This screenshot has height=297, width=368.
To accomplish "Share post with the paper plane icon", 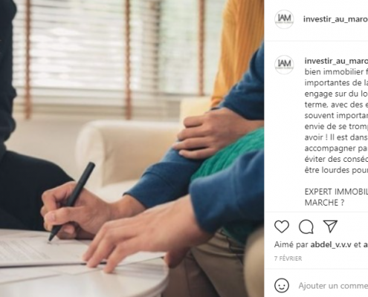I will click(x=331, y=226).
